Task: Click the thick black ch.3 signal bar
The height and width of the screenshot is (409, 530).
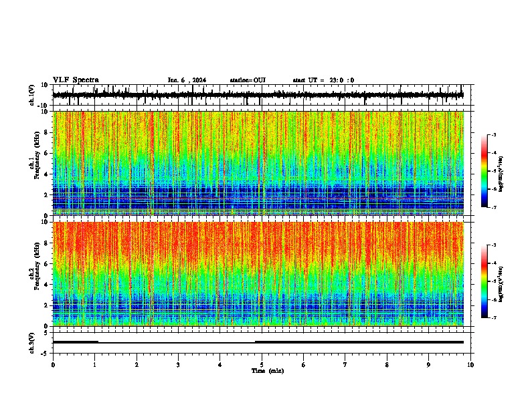Action: (x=258, y=342)
